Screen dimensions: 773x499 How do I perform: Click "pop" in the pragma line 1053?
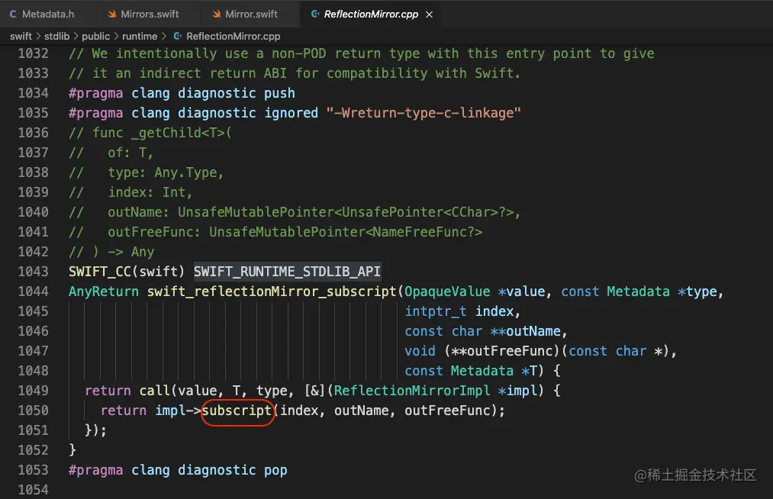click(275, 470)
